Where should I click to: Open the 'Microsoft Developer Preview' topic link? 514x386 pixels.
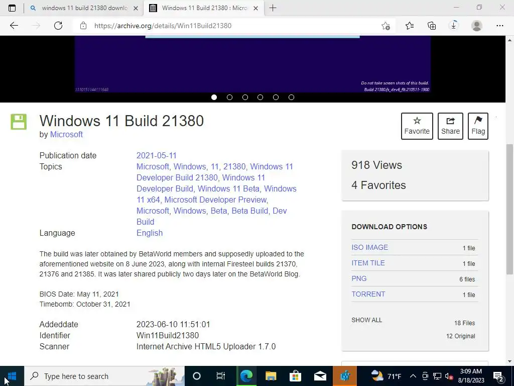[x=216, y=200]
